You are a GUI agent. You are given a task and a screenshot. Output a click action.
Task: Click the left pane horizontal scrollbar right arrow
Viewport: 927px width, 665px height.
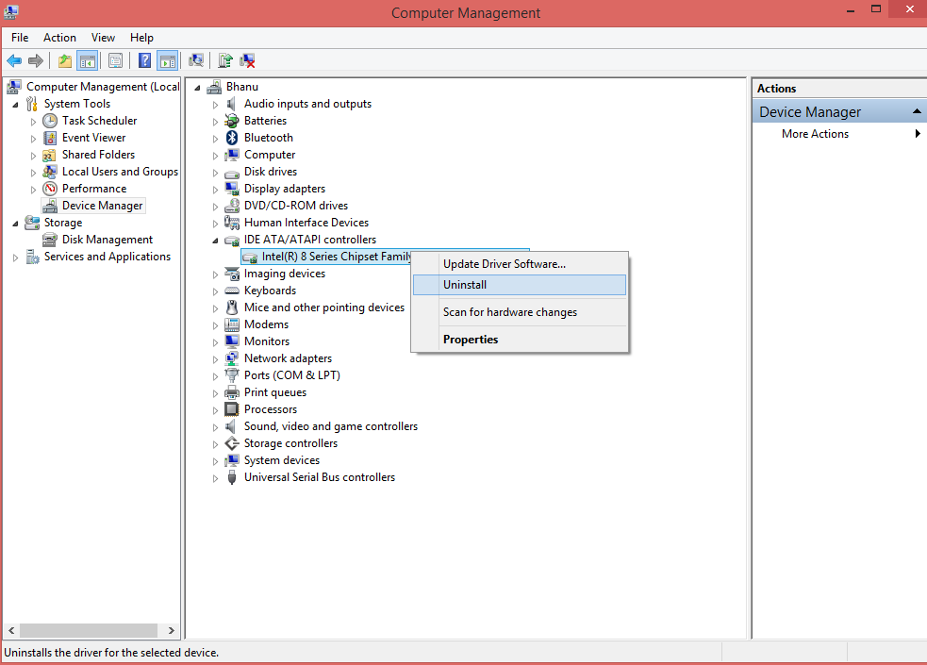172,631
